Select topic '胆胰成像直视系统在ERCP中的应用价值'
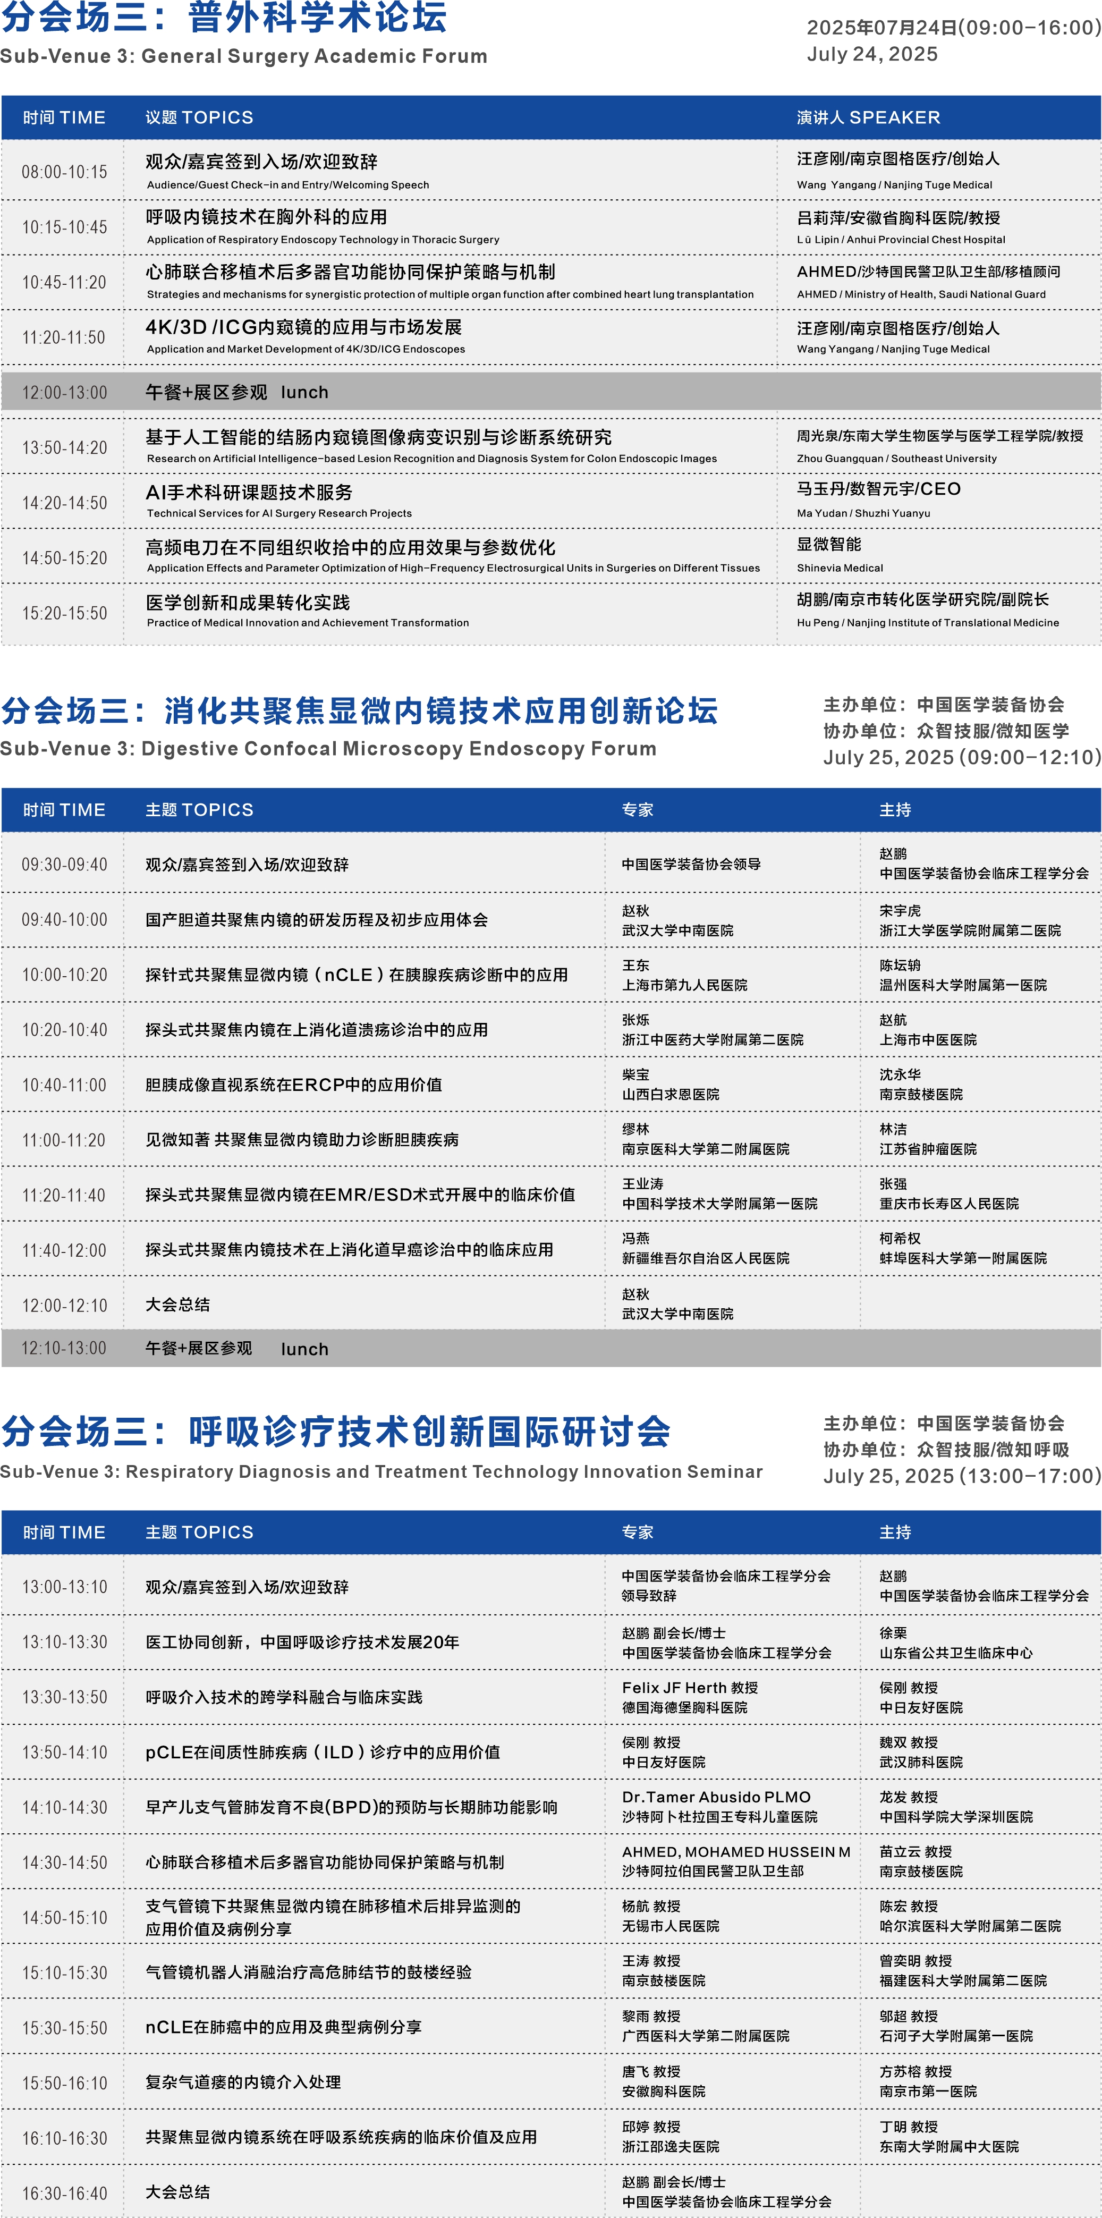Screen dimensions: 1102x2218 pyautogui.click(x=294, y=1085)
